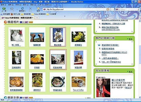This screenshot has width=141, height=102.
Task: Click the Yahoo site icon beside the URL
Action: [x=45, y=9]
